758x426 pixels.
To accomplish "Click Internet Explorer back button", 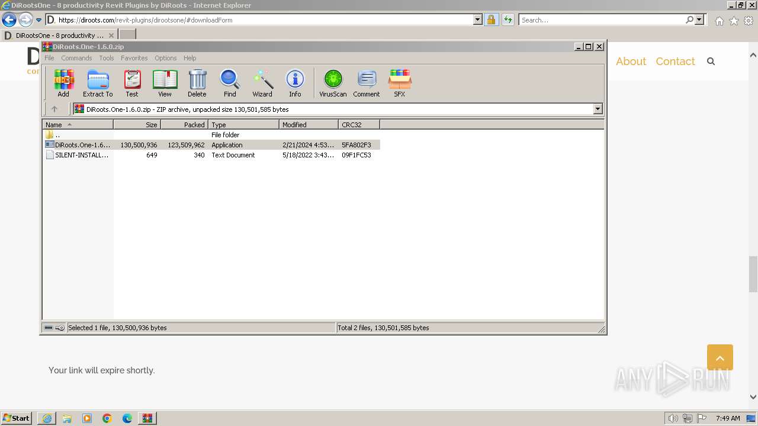I will tap(9, 20).
